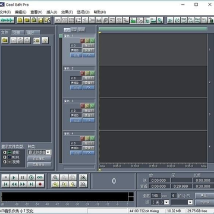
Task: Click the loop play infinity button
Action: [40, 178]
